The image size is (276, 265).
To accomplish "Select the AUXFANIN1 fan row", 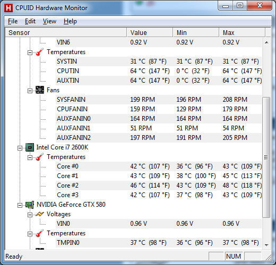I will tap(159, 128).
